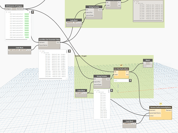Click bool output on Medical Air String.Contains

100,10
